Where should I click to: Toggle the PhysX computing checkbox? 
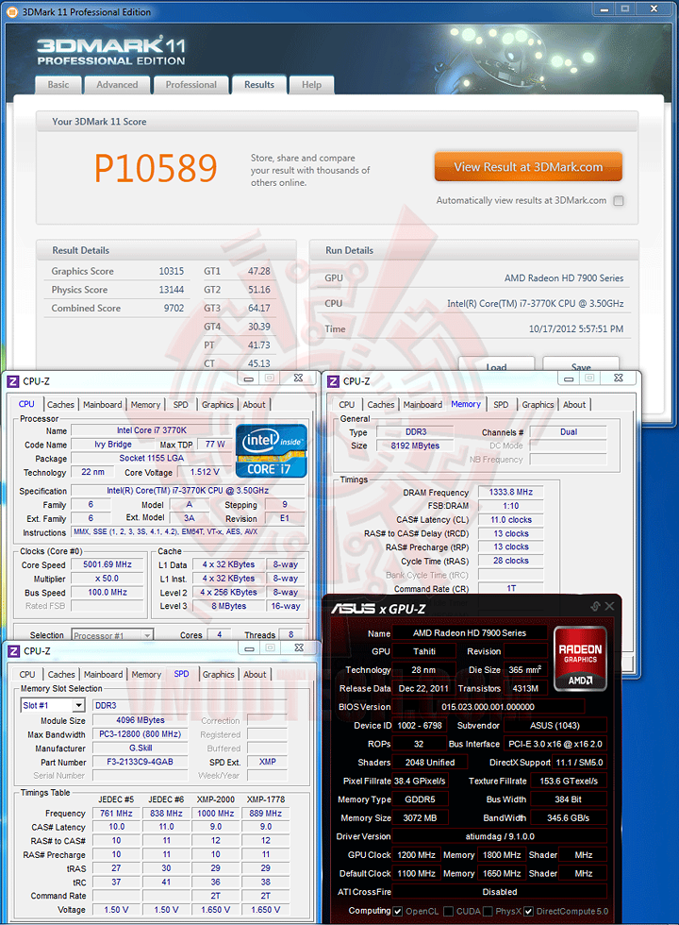click(x=489, y=912)
